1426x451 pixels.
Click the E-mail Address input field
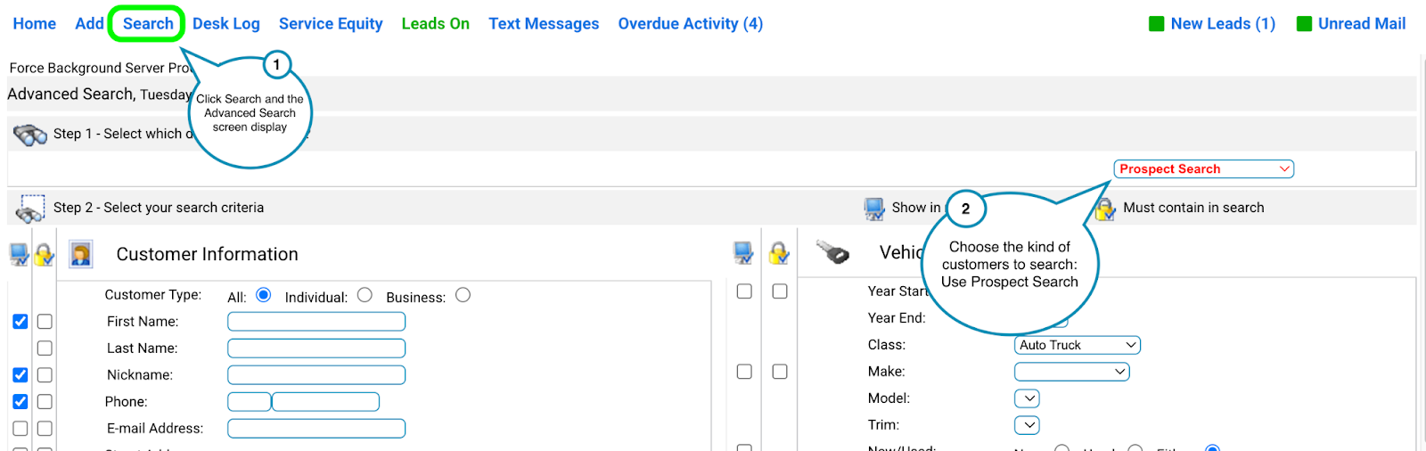pos(316,429)
